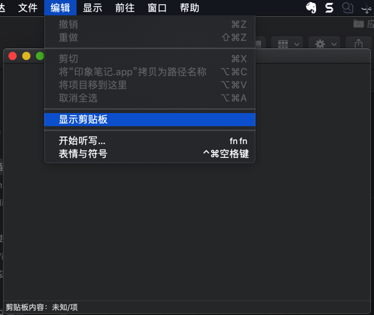Open the 显示 menu
This screenshot has height=315, width=374.
tap(92, 8)
